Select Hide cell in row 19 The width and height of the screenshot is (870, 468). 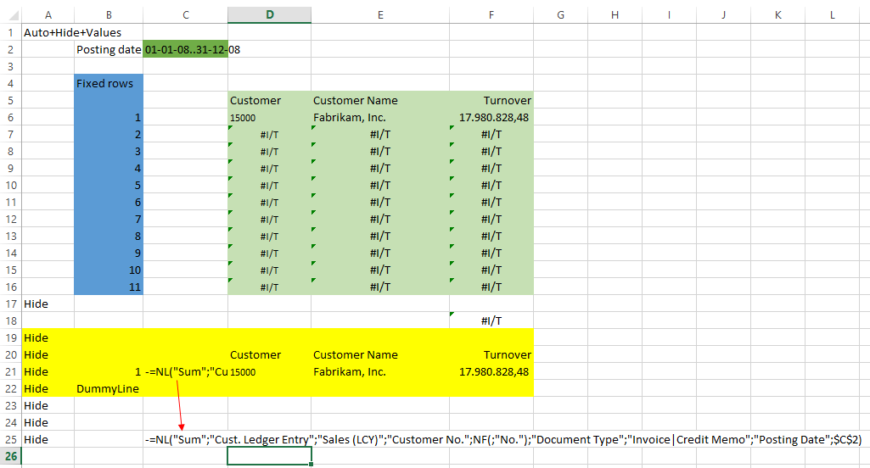48,337
